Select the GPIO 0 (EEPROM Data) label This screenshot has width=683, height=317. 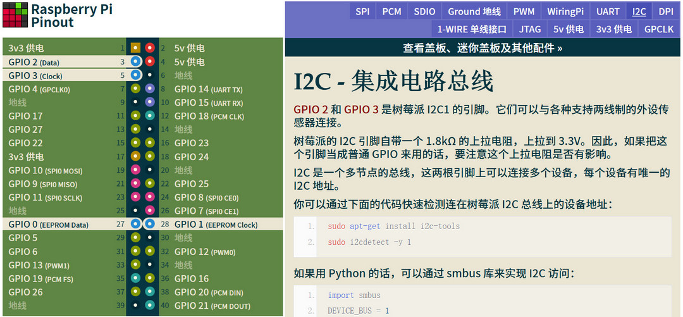(48, 225)
